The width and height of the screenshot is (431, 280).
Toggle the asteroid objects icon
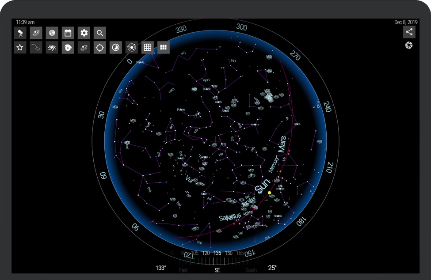click(x=68, y=48)
